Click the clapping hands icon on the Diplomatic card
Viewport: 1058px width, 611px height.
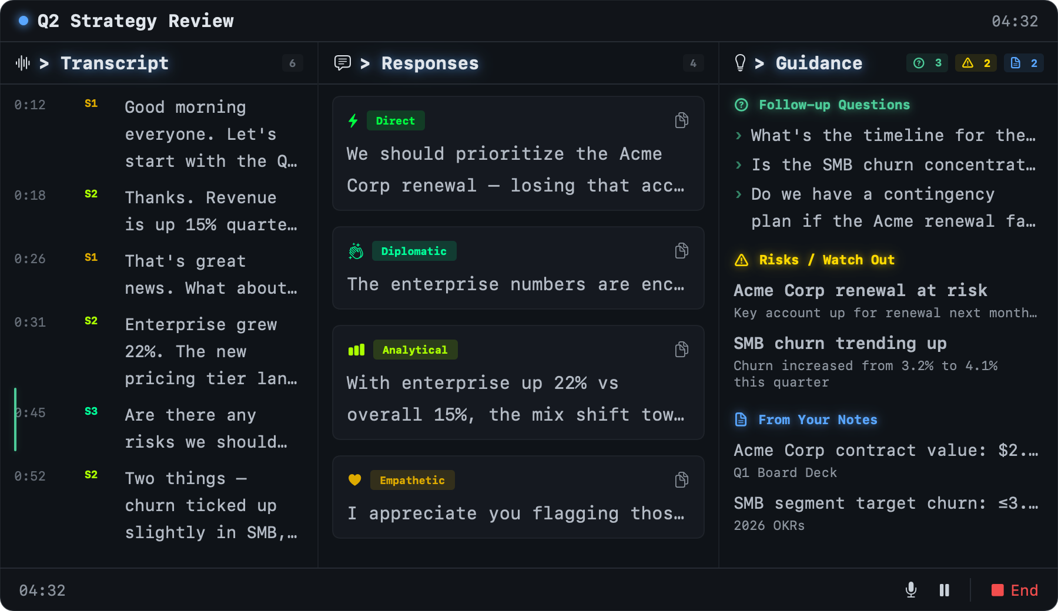pos(355,250)
